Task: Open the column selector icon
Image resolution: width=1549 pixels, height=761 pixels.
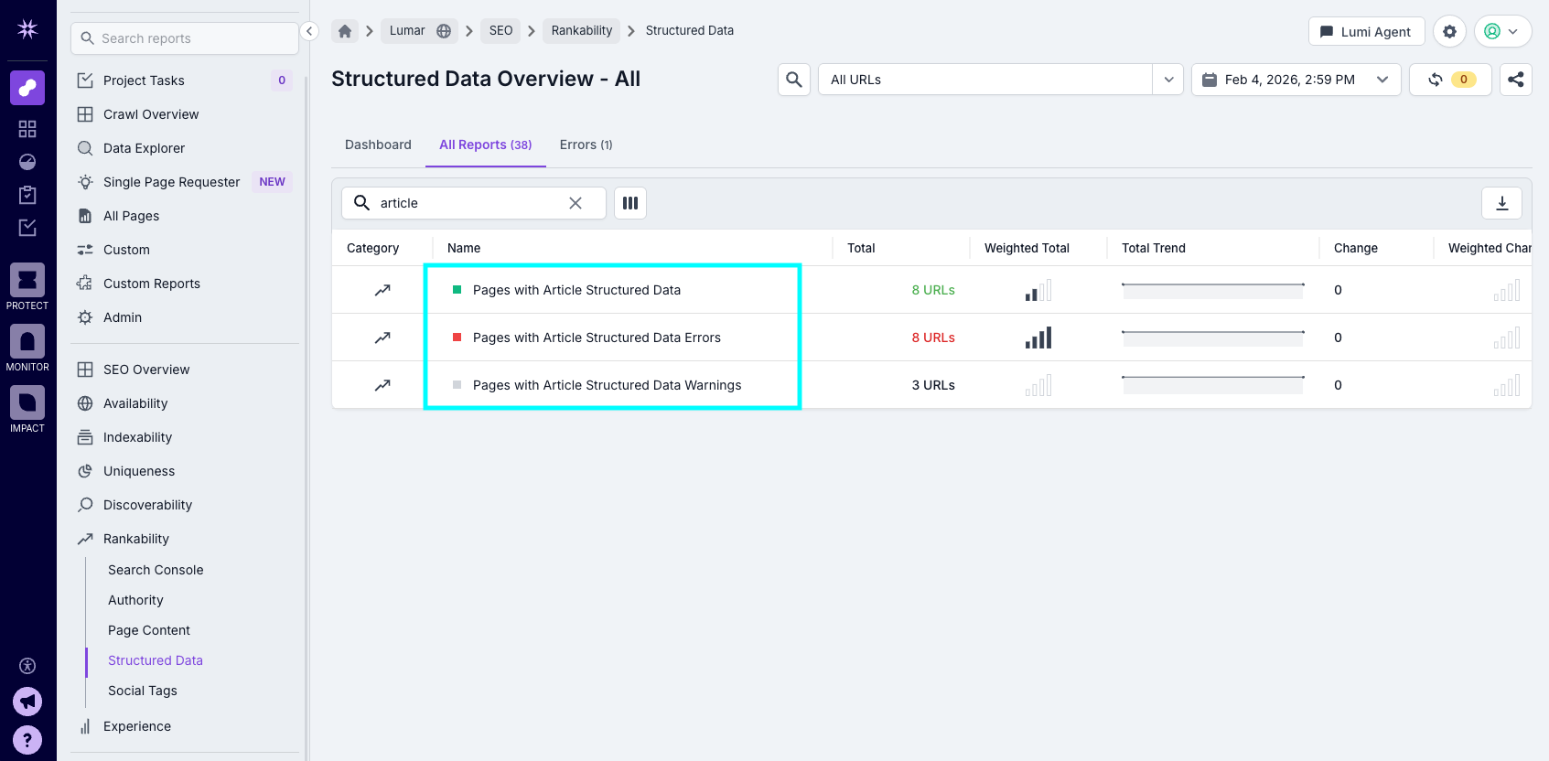Action: pos(630,203)
